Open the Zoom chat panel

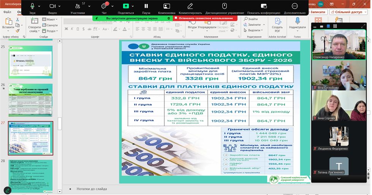click(x=104, y=6)
